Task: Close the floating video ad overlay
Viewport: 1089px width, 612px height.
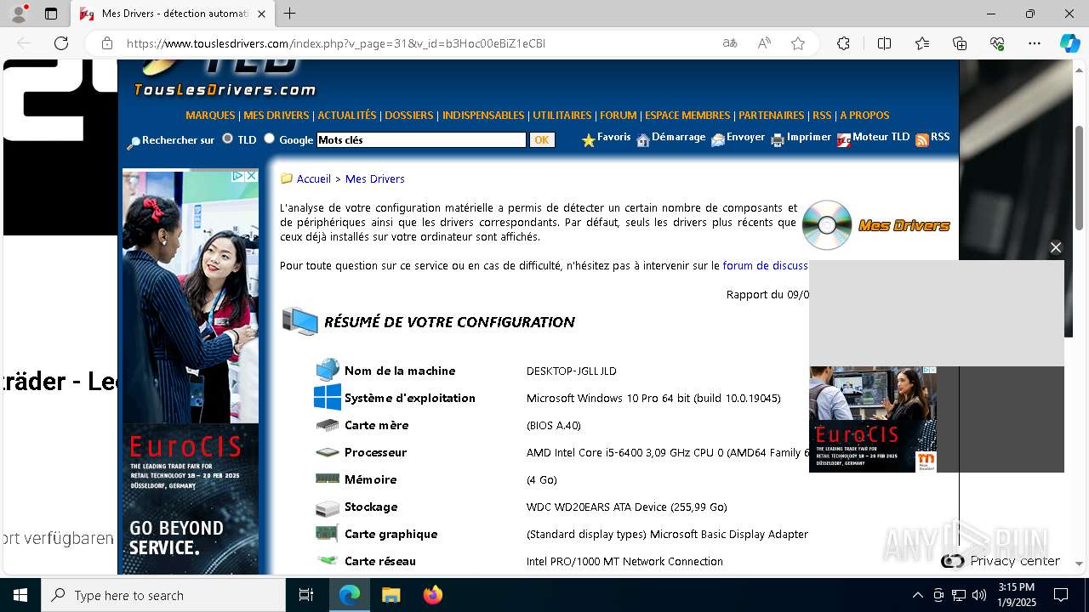Action: pyautogui.click(x=1056, y=247)
